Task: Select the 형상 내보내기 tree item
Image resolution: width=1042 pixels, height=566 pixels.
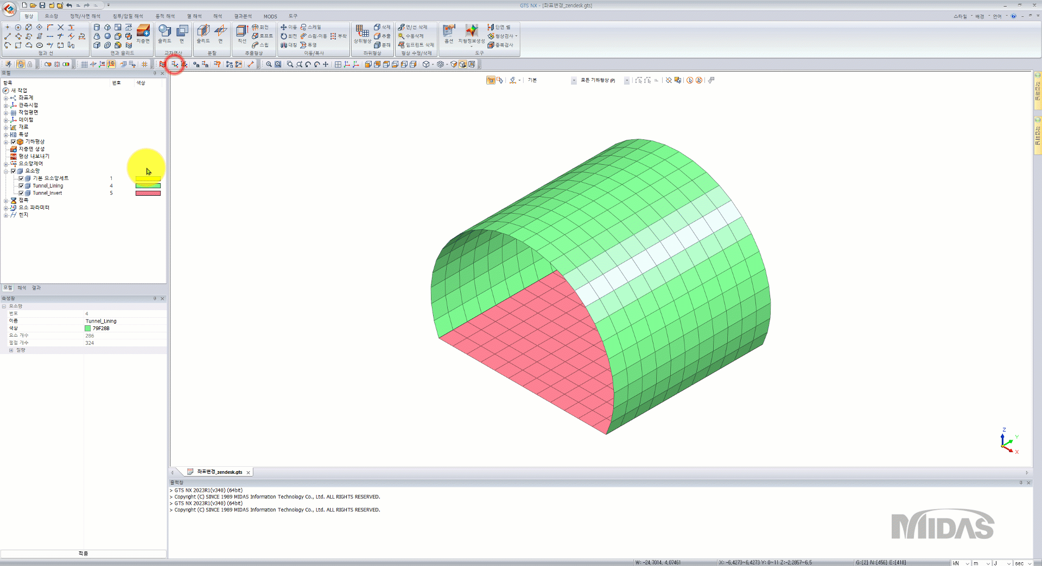Action: pyautogui.click(x=34, y=156)
